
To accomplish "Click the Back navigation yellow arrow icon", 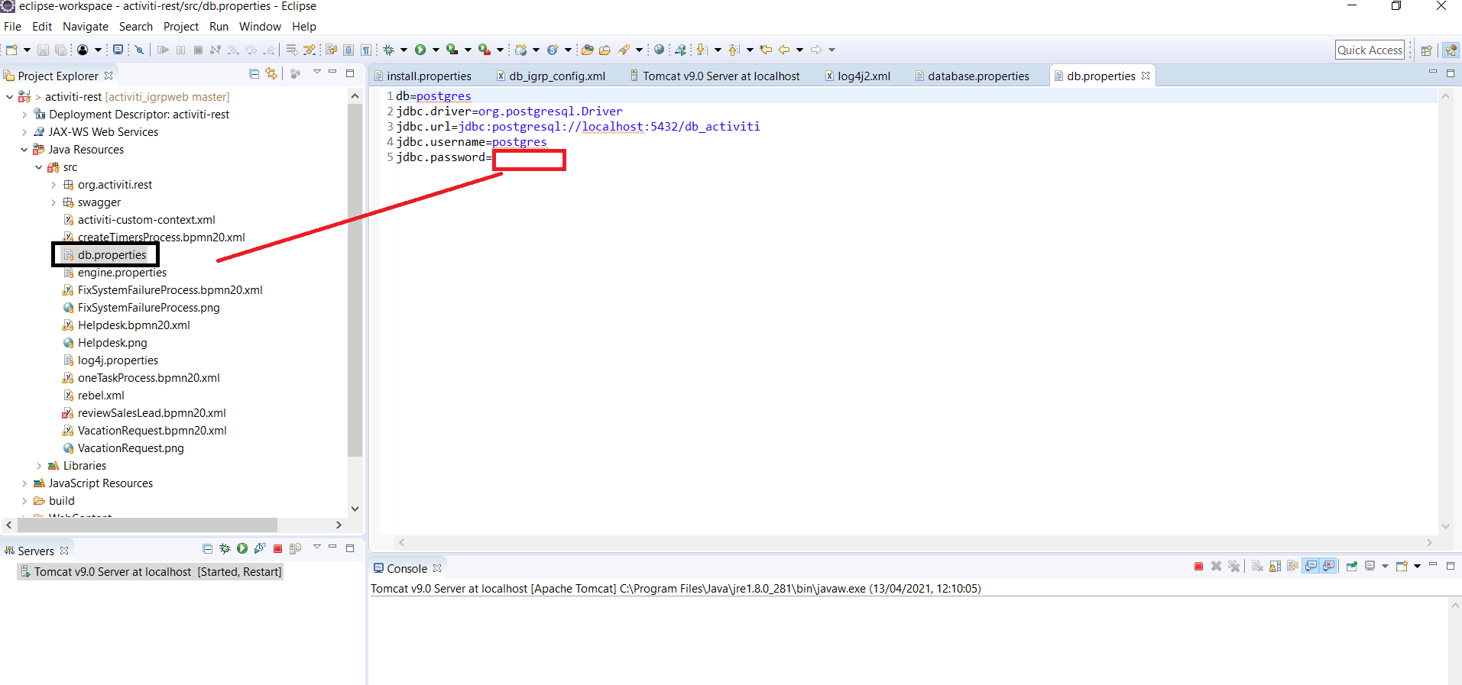I will tap(784, 50).
